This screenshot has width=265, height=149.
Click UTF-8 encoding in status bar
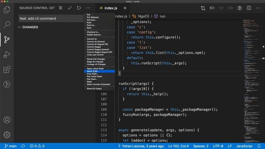pyautogui.click(x=218, y=146)
